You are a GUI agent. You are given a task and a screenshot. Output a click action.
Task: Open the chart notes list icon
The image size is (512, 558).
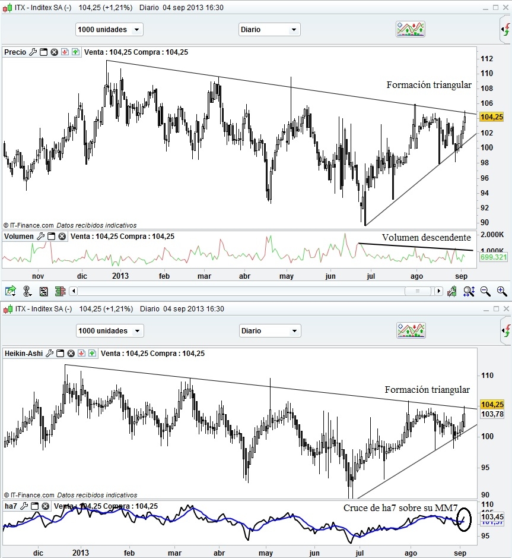click(44, 291)
